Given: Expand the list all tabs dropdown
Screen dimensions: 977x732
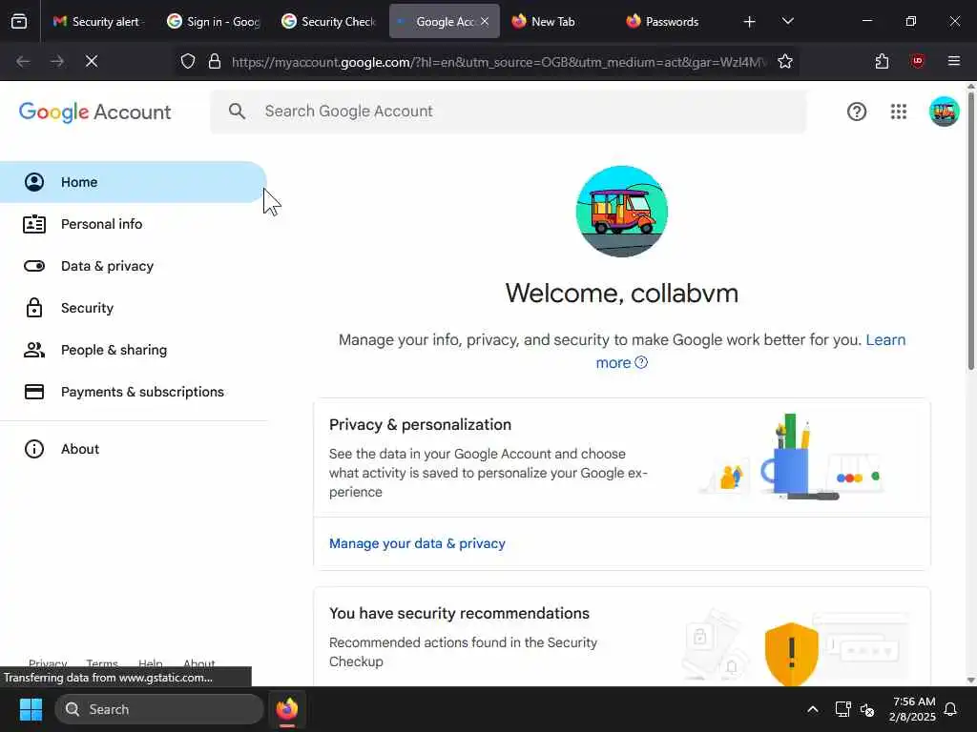Looking at the screenshot, I should 787,21.
